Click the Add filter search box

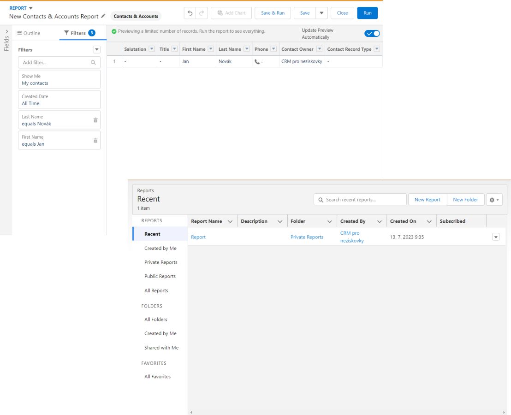coord(55,62)
